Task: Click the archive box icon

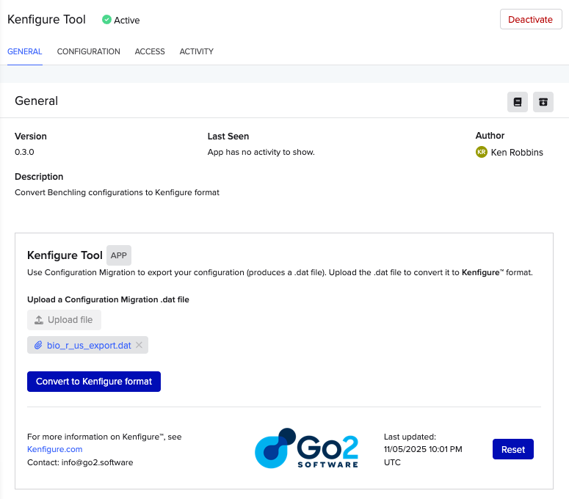Action: pos(543,102)
